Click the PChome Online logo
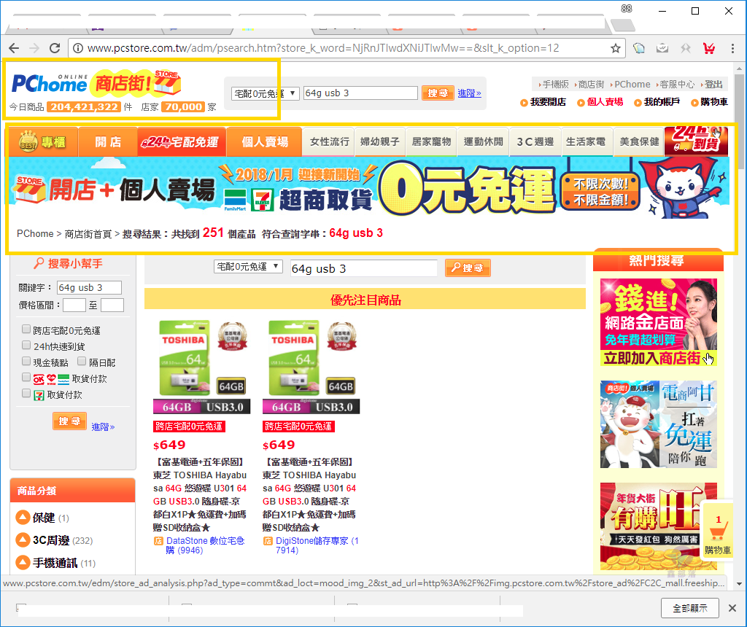The height and width of the screenshot is (627, 747). 50,84
